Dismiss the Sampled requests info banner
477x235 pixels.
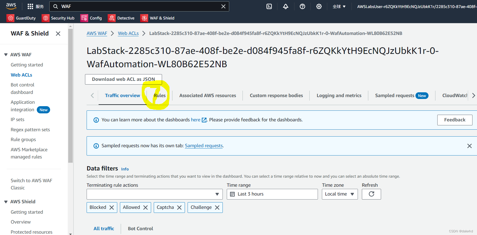[470, 146]
